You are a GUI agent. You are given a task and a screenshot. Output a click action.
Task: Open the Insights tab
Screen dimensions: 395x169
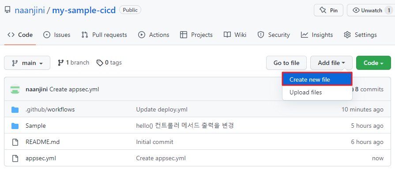coord(317,35)
